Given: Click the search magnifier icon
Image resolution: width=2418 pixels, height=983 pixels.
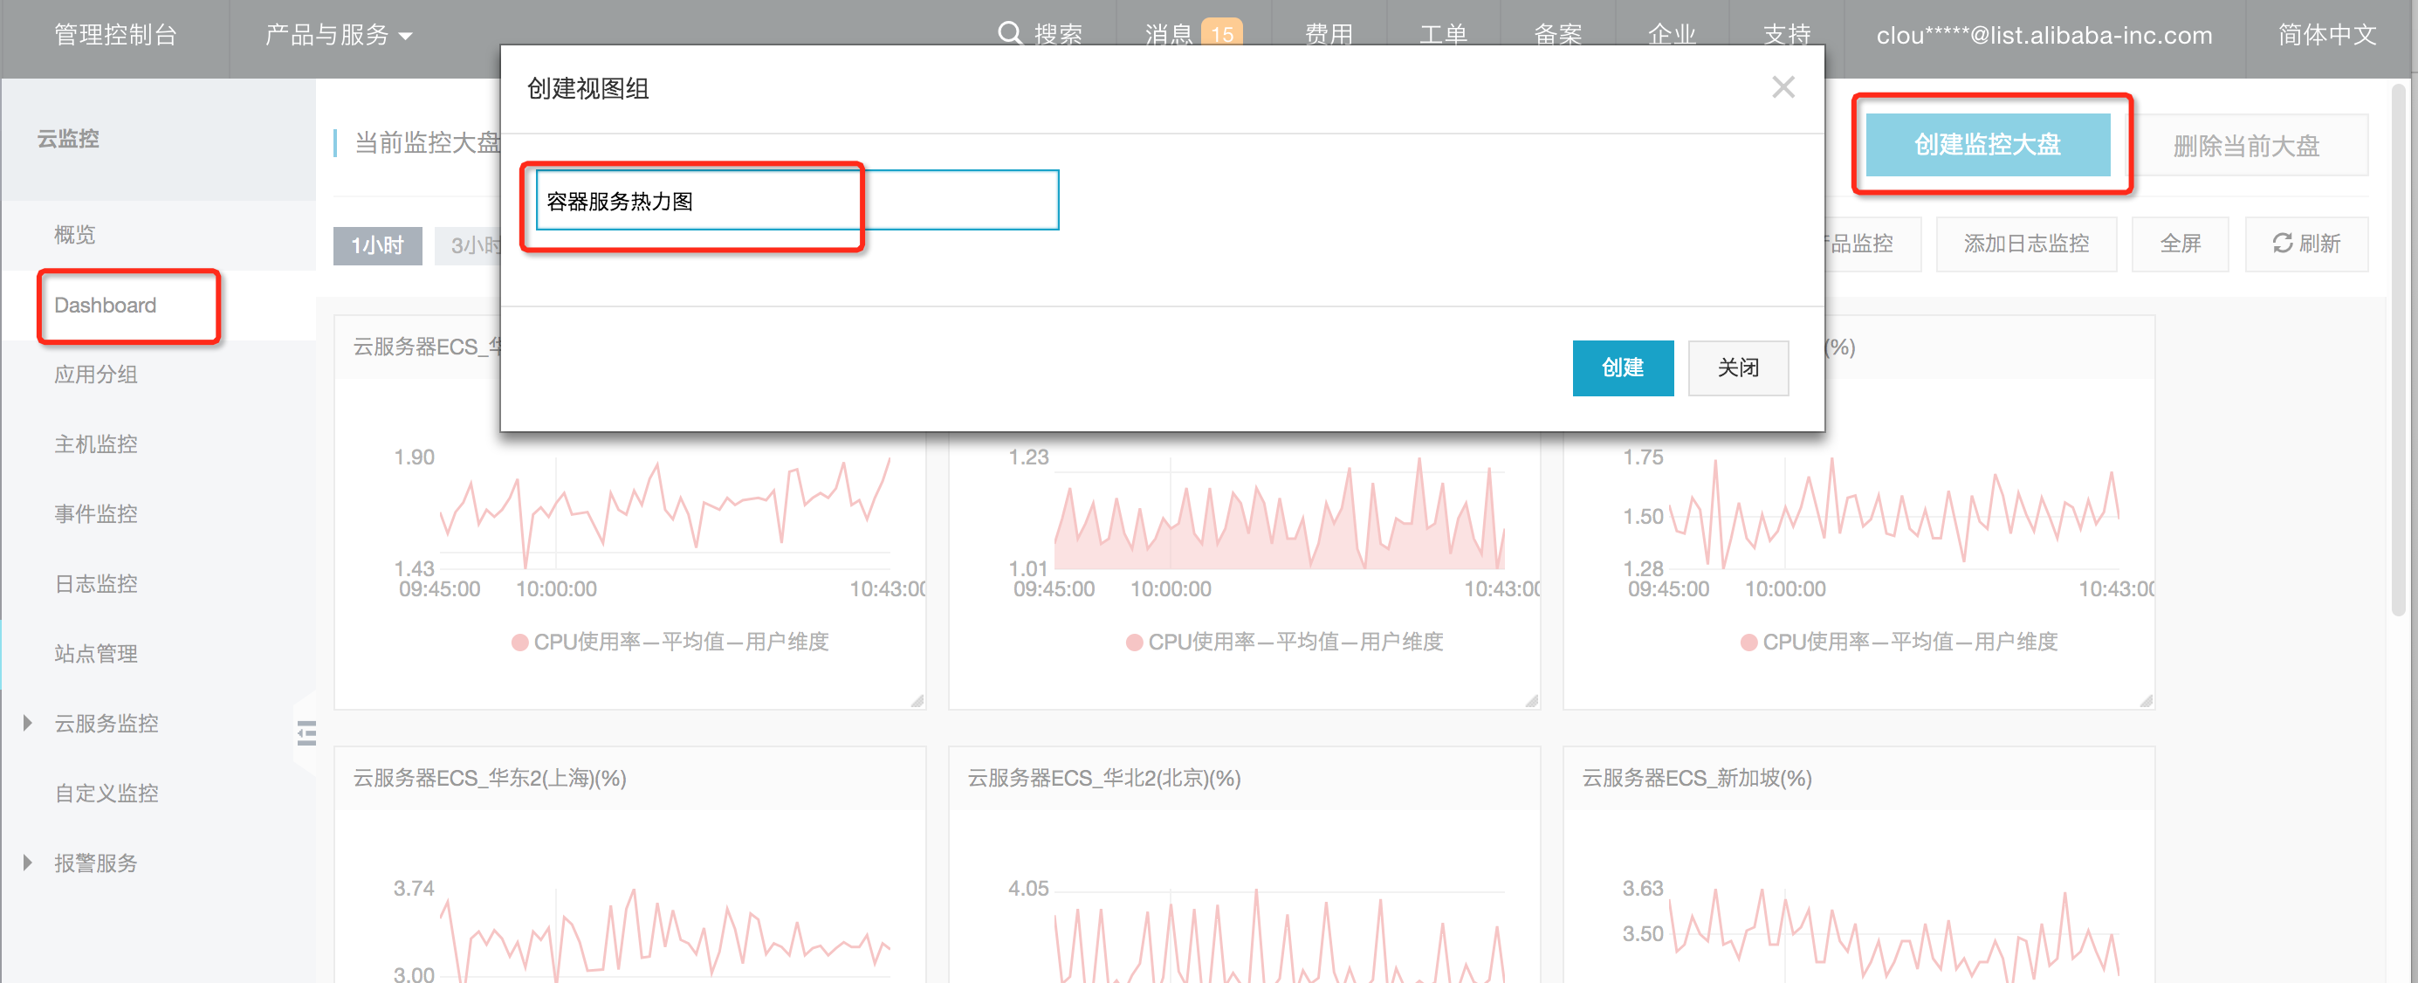Looking at the screenshot, I should tap(1009, 34).
